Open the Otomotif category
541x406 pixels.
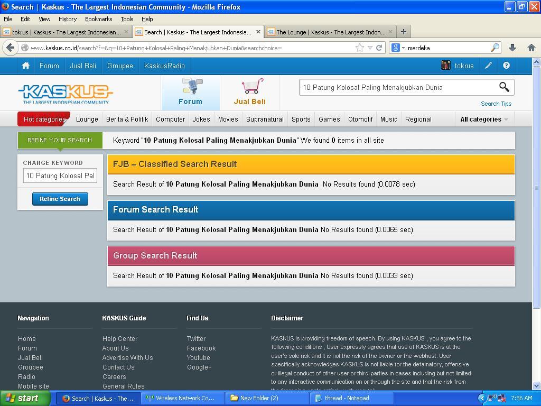pos(360,119)
